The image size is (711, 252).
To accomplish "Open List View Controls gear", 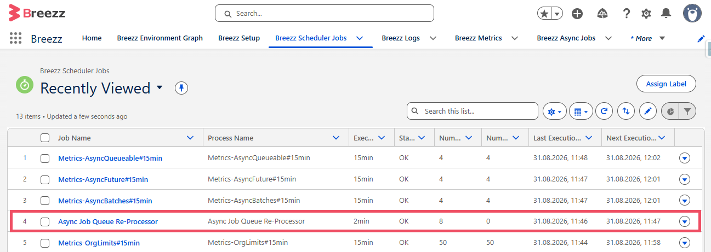I will point(554,112).
